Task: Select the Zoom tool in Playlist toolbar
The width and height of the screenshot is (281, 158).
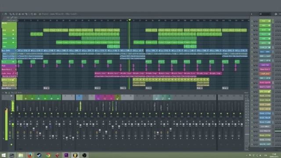Action: pos(32,14)
